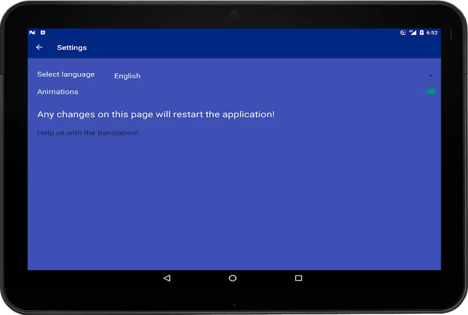The width and height of the screenshot is (468, 315).
Task: Click the signal strength icon in status bar
Action: point(413,32)
